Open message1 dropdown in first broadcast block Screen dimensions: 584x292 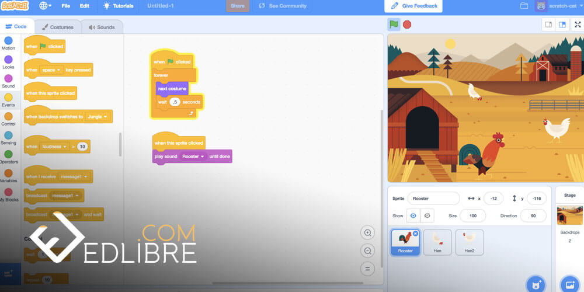65,196
